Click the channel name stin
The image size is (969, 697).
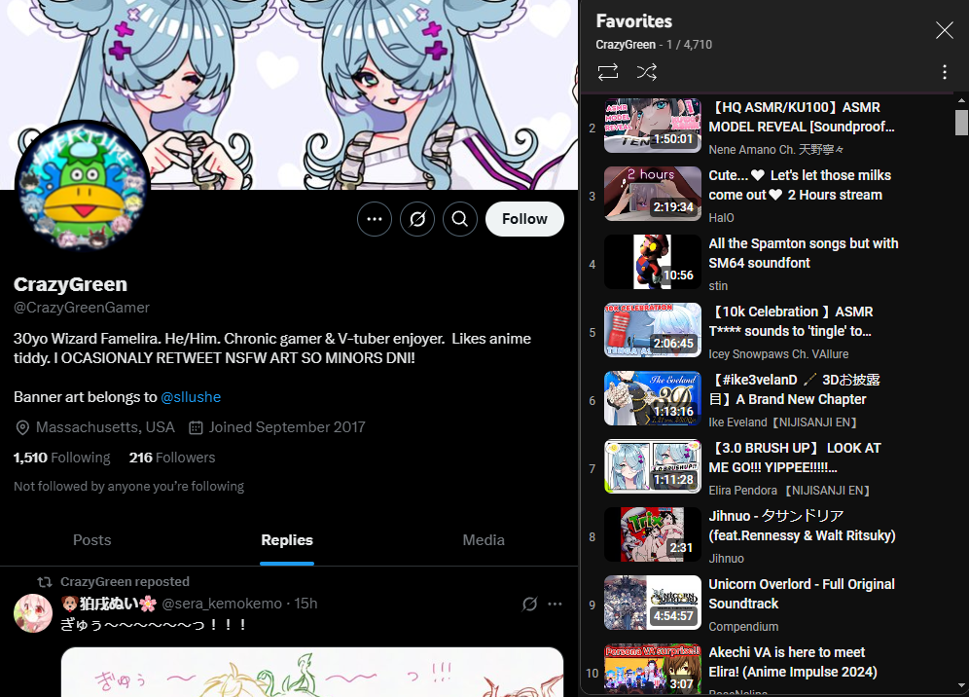coord(718,286)
